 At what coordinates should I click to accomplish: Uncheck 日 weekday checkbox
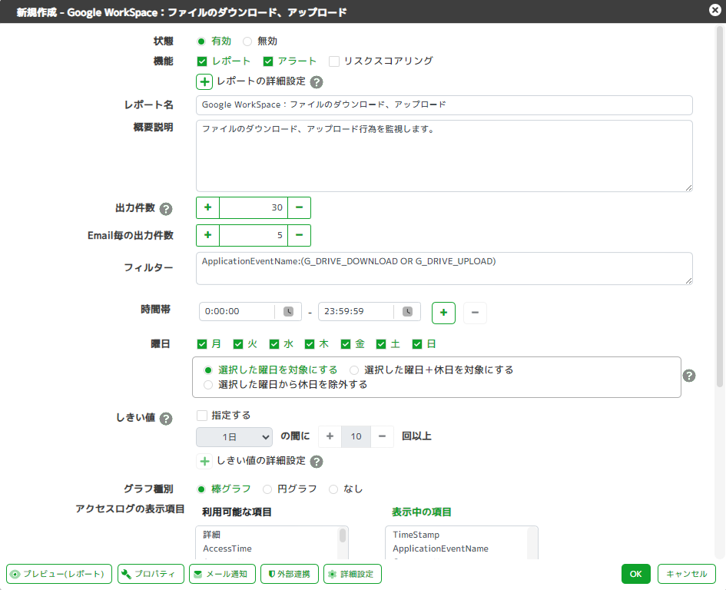pyautogui.click(x=417, y=344)
